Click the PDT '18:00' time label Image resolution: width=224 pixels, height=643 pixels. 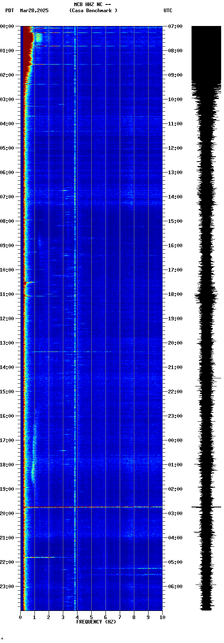coord(7,465)
